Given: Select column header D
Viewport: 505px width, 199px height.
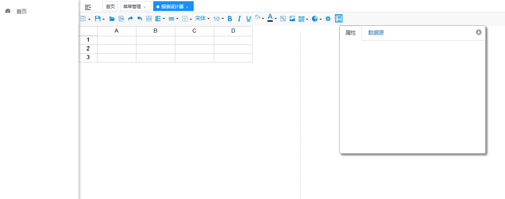Looking at the screenshot, I should coord(233,31).
